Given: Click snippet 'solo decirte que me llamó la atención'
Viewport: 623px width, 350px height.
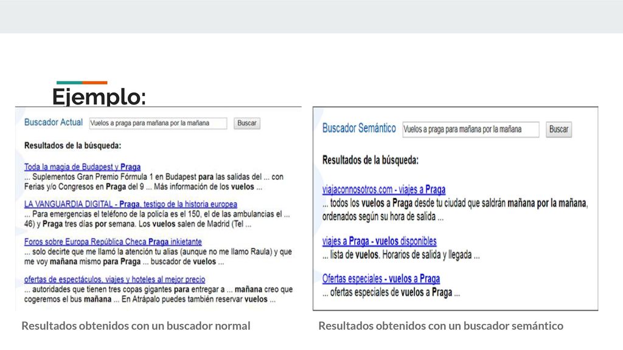Looking at the screenshot, I should pyautogui.click(x=158, y=257).
